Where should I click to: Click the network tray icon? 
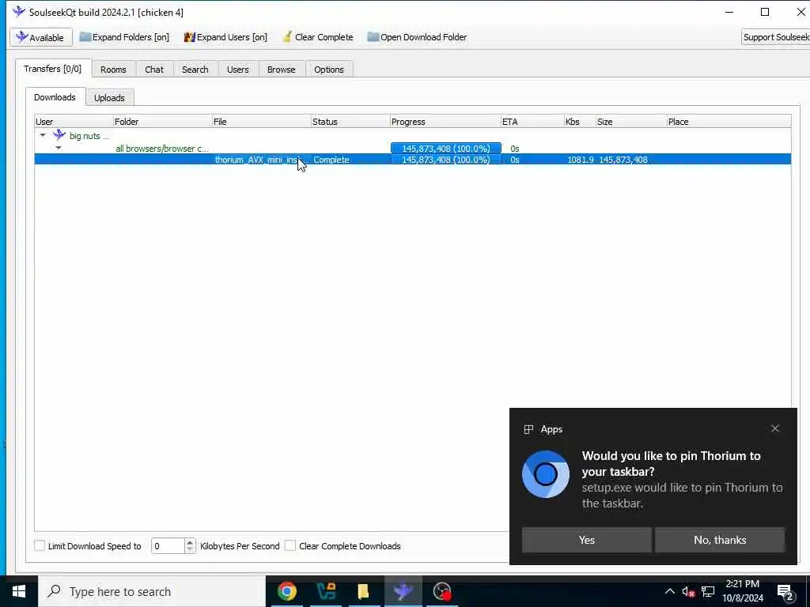pos(708,591)
